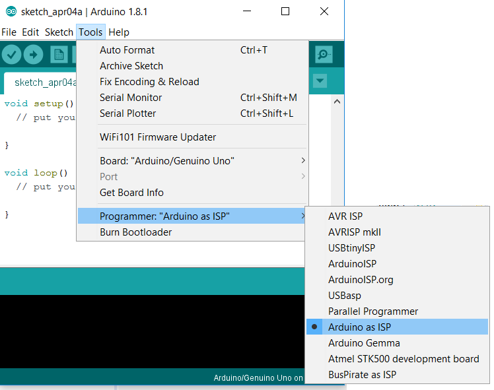Select AVR ISP programmer
Screen dimensions: 494x390
(x=398, y=216)
